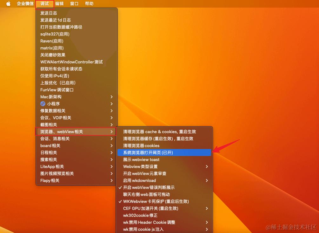Select 清理浏览器 cache & cookies, 重启生效
The width and height of the screenshot is (319, 233).
(164, 132)
